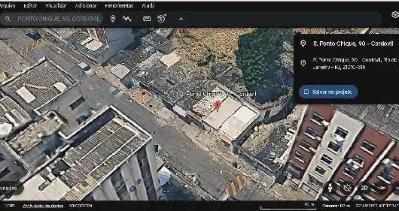Viewport: 399px width, 211px height.
Task: Open the historical imagery clock icon
Action: point(162,19)
